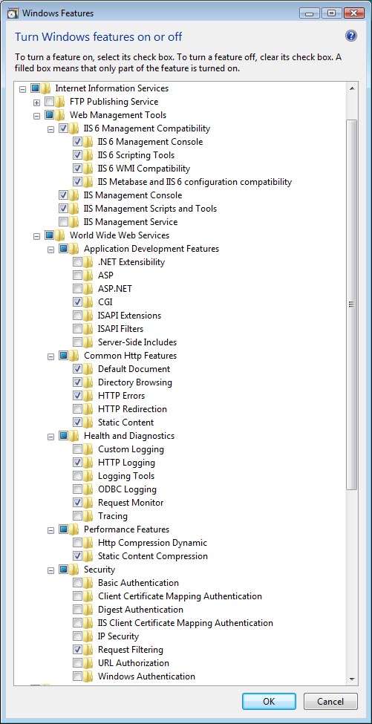
Task: Collapse the Health and Diagnostics node
Action: click(x=51, y=437)
